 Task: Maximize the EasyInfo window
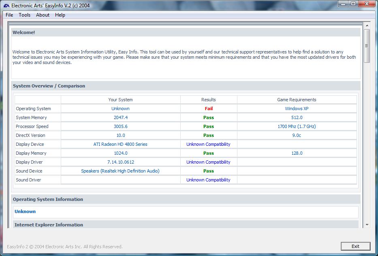click(353, 4)
